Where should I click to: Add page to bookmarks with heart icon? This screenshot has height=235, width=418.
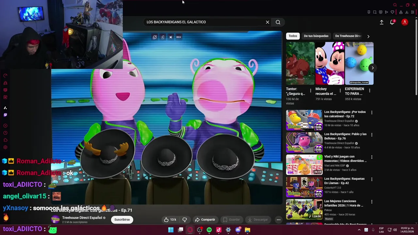pyautogui.click(x=392, y=12)
